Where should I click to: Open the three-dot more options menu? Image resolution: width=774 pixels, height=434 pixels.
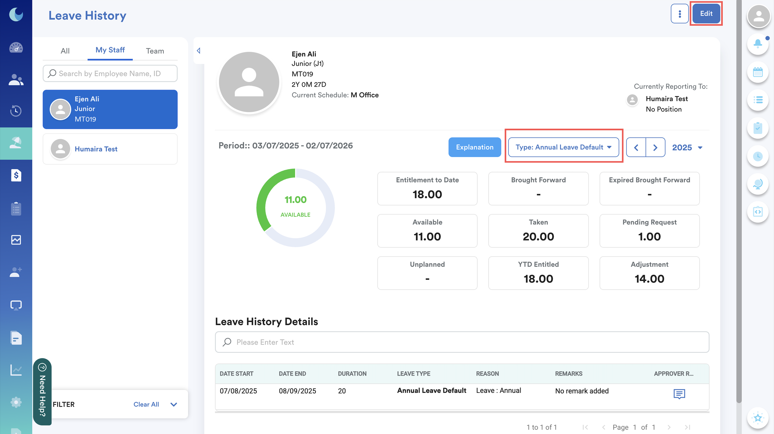(679, 14)
